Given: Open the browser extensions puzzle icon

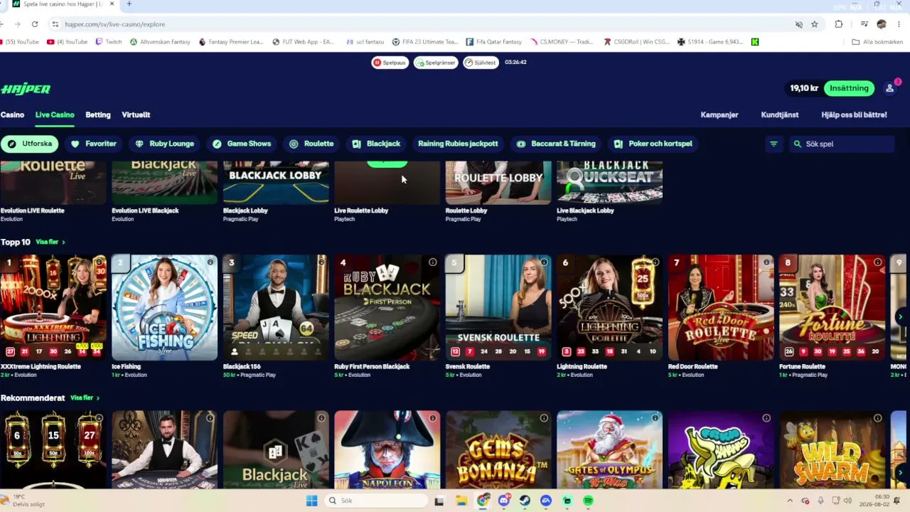Looking at the screenshot, I should pyautogui.click(x=839, y=24).
